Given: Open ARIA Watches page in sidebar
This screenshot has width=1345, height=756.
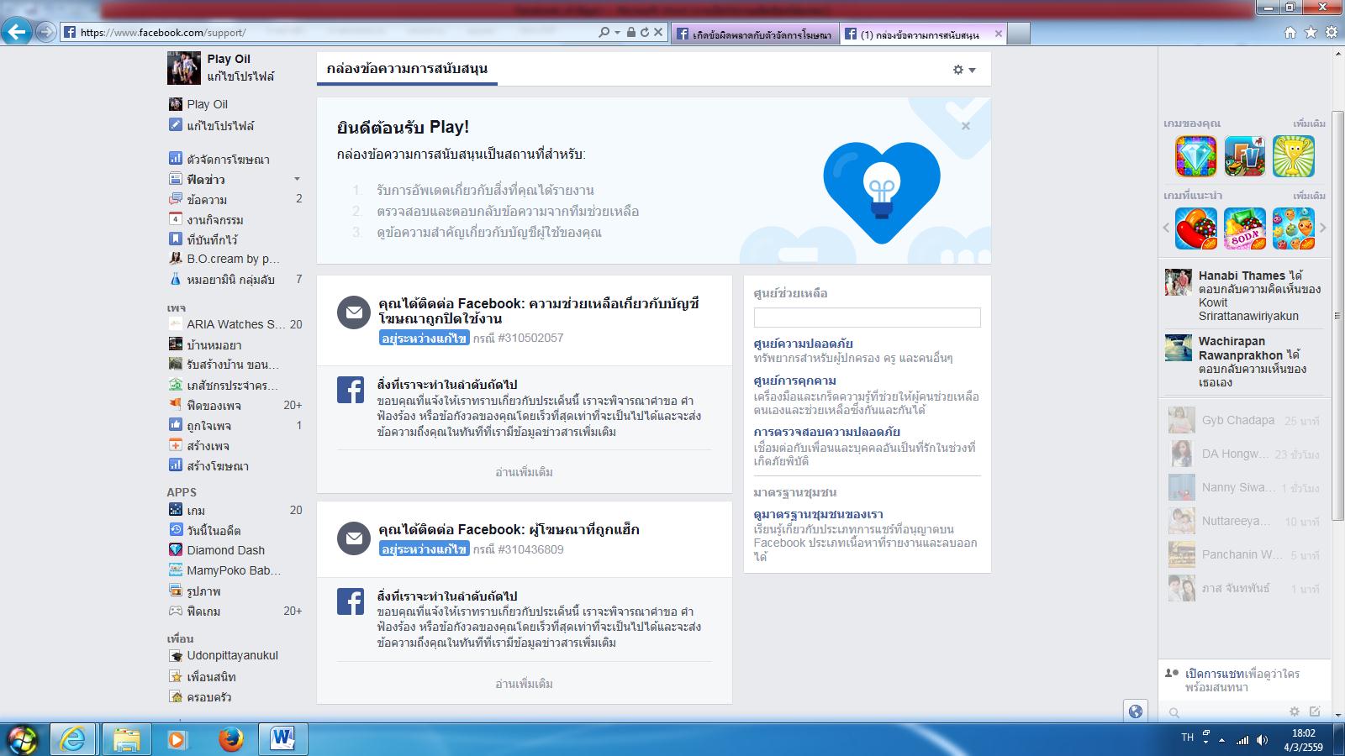Looking at the screenshot, I should [235, 324].
